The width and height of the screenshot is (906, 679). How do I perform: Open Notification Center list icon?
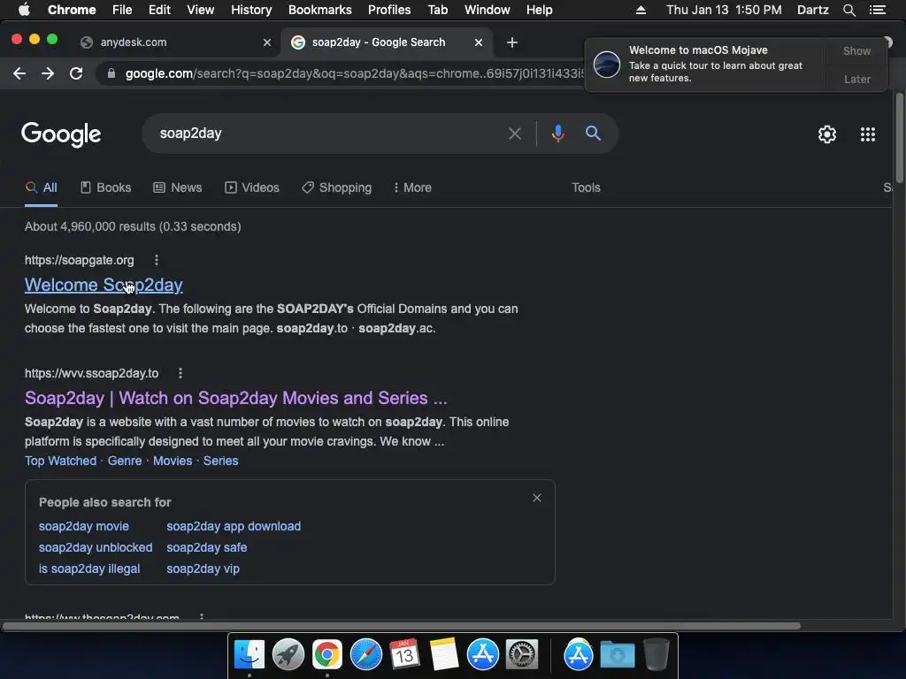pos(877,10)
